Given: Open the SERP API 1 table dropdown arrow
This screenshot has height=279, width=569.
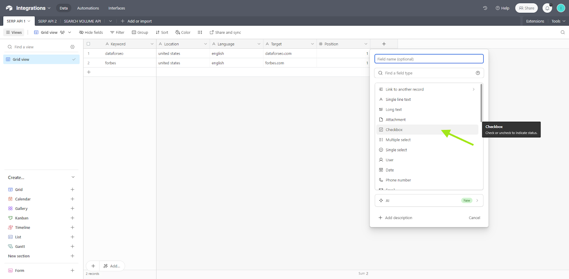Looking at the screenshot, I should click(x=29, y=21).
